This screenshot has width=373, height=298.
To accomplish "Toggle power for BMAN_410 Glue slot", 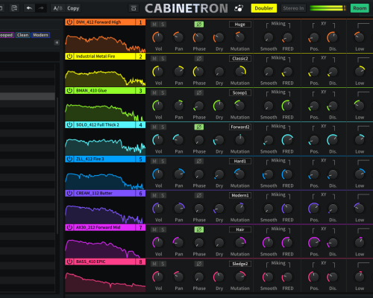I will [69, 91].
